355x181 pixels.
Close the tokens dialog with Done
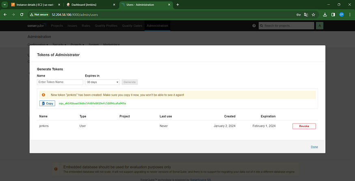tap(314, 147)
